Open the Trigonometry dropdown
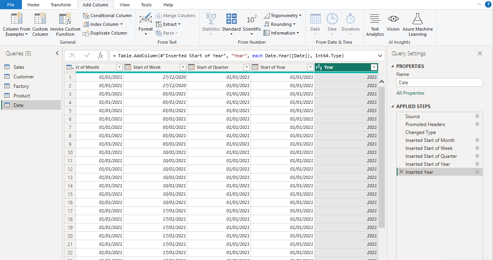 [x=283, y=16]
